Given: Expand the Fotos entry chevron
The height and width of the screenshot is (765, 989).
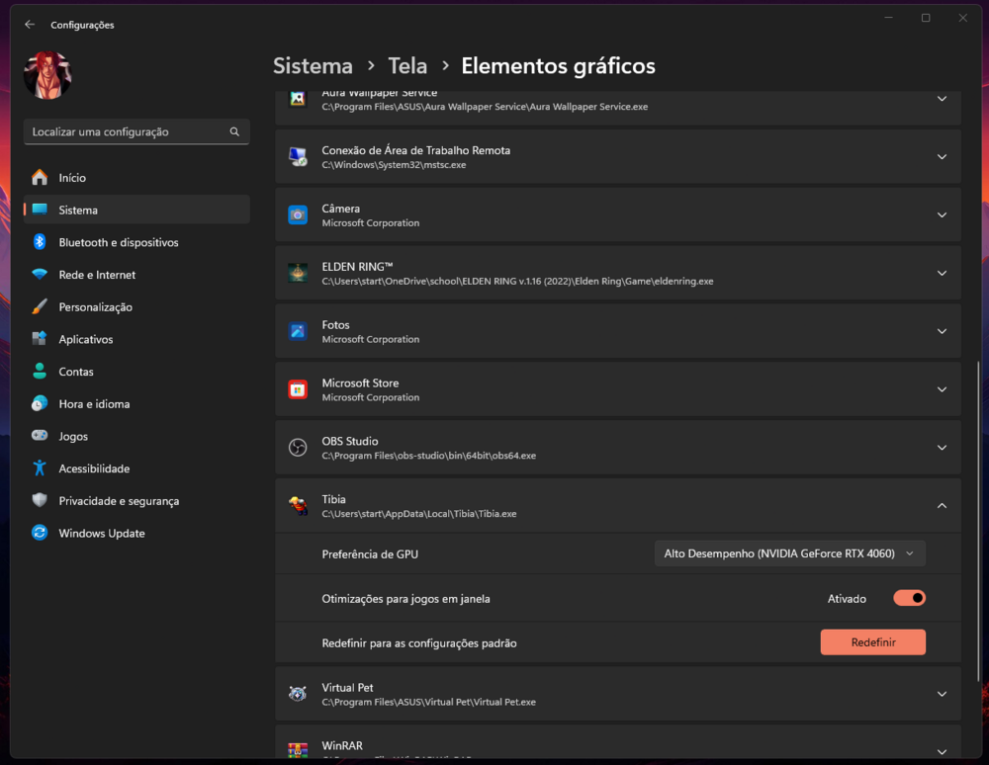Looking at the screenshot, I should [942, 331].
